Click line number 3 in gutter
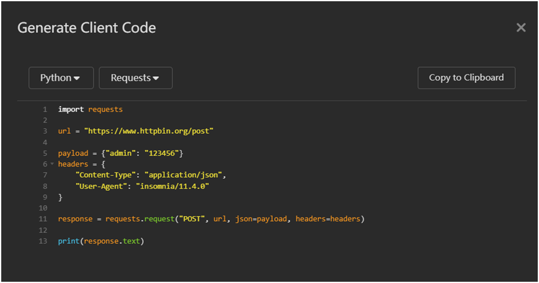This screenshot has width=539, height=283. pyautogui.click(x=45, y=131)
